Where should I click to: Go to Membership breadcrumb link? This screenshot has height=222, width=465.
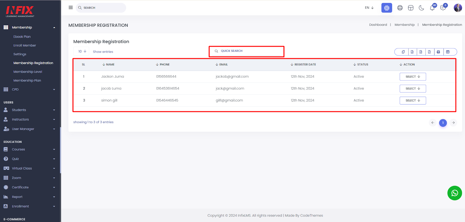point(405,25)
